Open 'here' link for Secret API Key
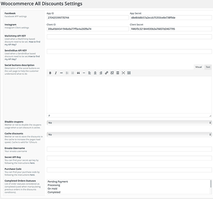Screen dimensions: 213x199 [32, 163]
